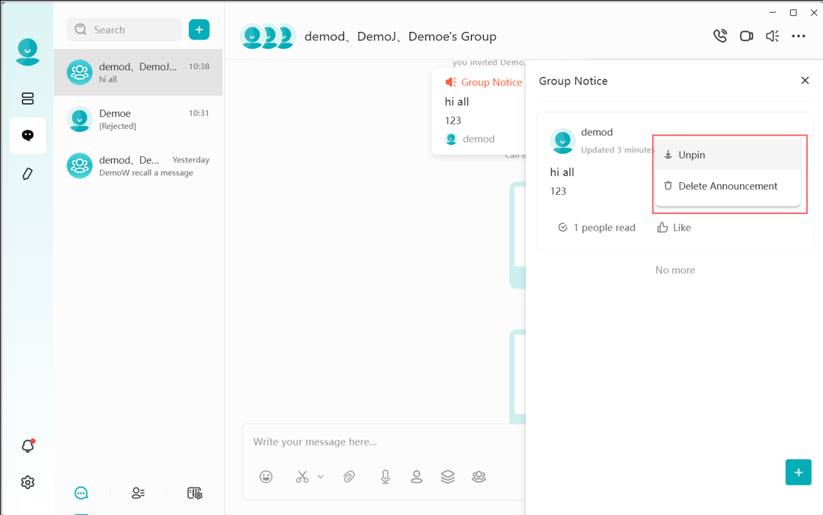Switch to the contacts list tab at bottom

(138, 493)
